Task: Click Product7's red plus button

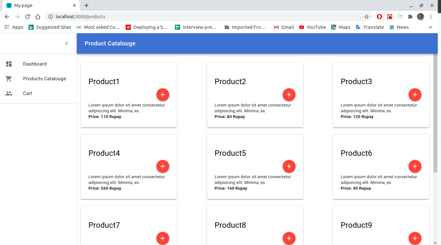Action: (163, 238)
